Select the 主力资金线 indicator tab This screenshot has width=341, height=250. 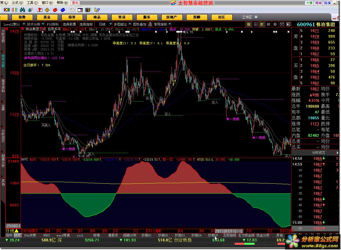[x=246, y=235]
